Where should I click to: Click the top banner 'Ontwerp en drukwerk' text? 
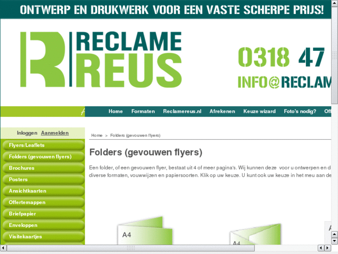tap(172, 10)
